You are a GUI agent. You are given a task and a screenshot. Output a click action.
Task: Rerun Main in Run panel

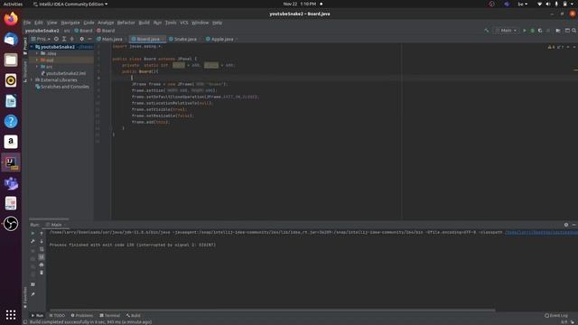[x=33, y=233]
